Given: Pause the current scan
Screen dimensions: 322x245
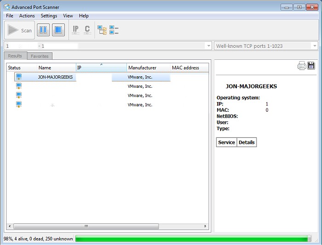Looking at the screenshot, I should (x=43, y=30).
